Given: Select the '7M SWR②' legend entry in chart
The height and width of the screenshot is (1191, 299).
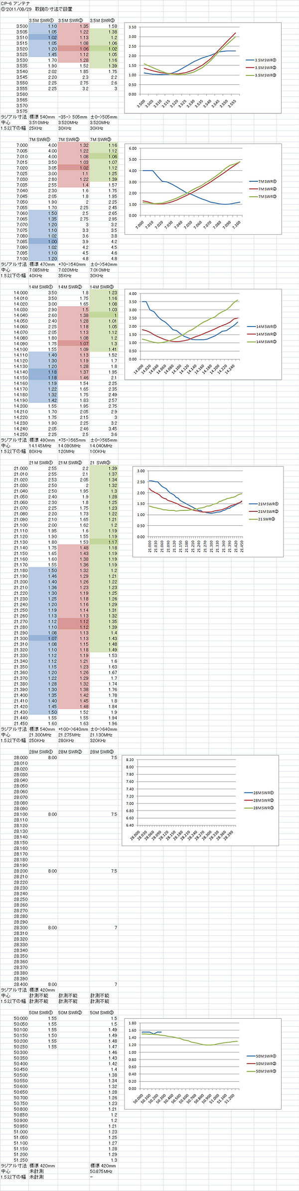Looking at the screenshot, I should [262, 189].
